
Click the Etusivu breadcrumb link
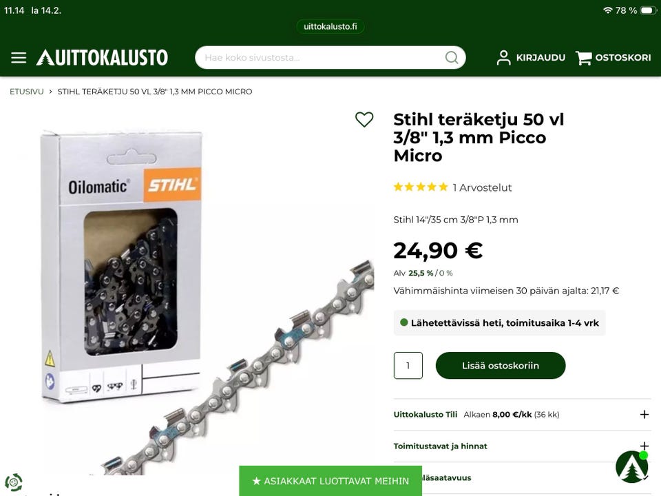coord(27,92)
